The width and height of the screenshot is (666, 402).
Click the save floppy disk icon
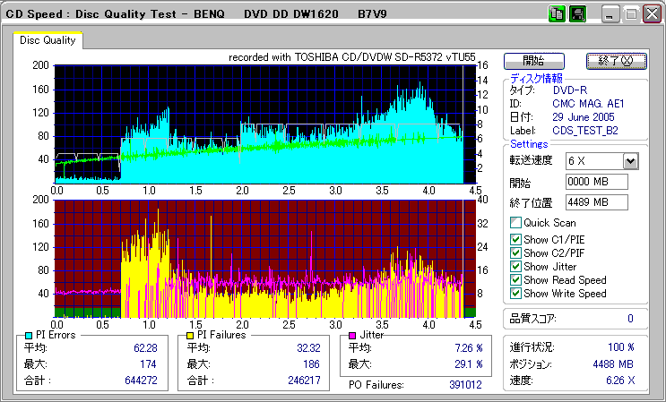[576, 14]
